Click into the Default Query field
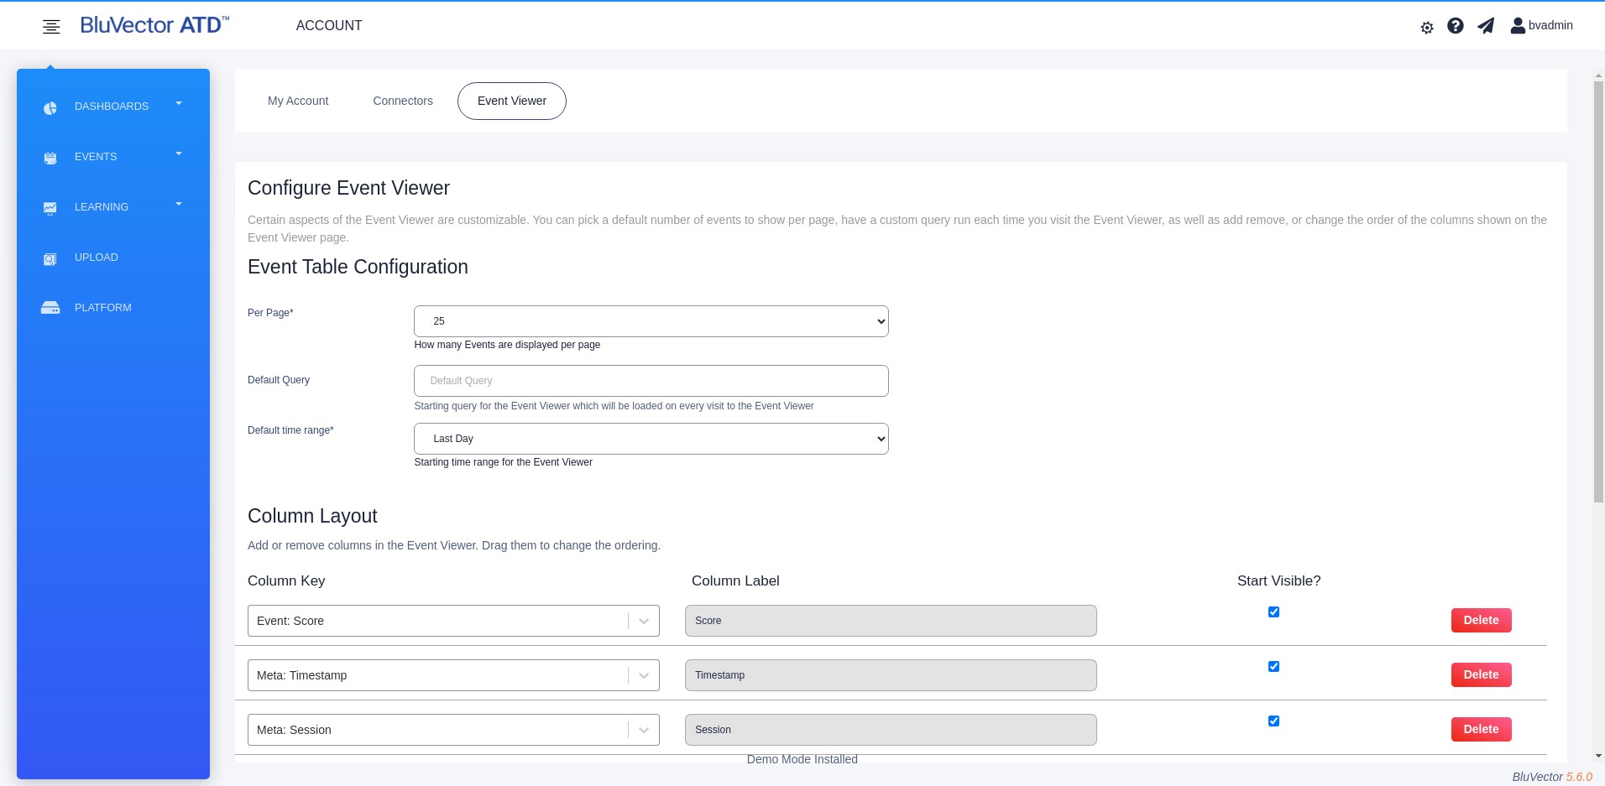The width and height of the screenshot is (1605, 786). [x=651, y=381]
